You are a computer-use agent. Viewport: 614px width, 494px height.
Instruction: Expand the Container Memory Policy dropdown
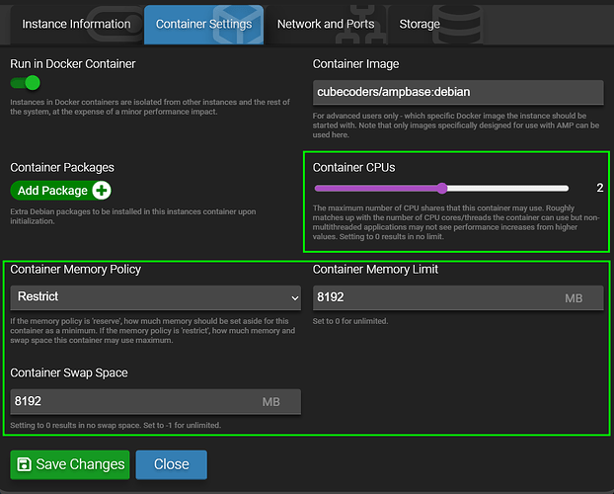click(x=156, y=297)
